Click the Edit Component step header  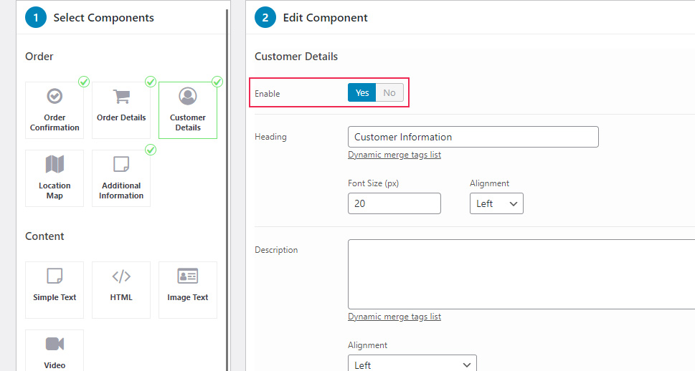tap(311, 18)
